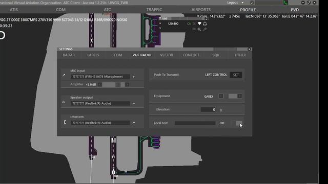Switch to the OTHER settings tab
The image size is (328, 184).
240,55
